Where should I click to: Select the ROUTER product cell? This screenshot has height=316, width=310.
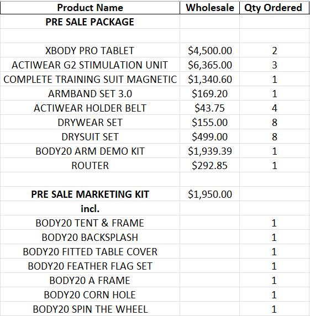tap(90, 165)
